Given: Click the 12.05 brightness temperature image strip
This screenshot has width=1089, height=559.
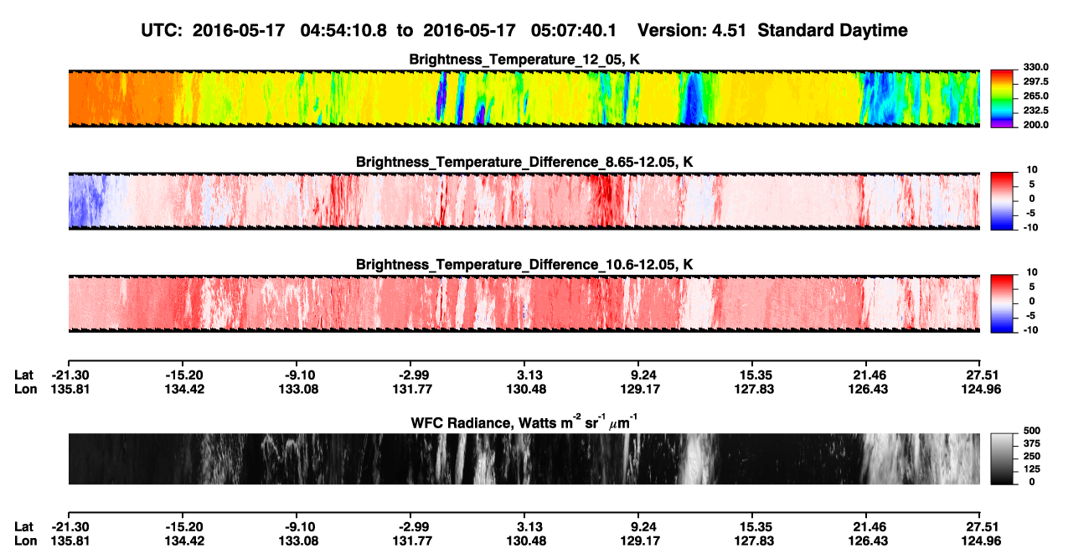Looking at the screenshot, I should (524, 98).
